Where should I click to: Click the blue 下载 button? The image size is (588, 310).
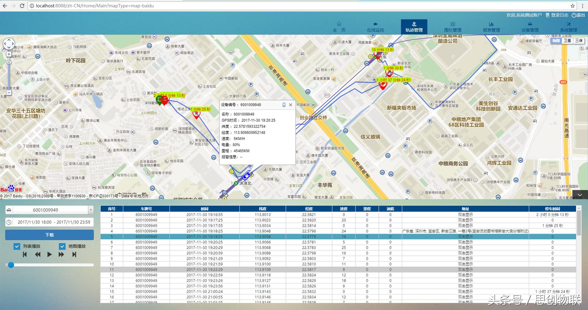(49, 235)
